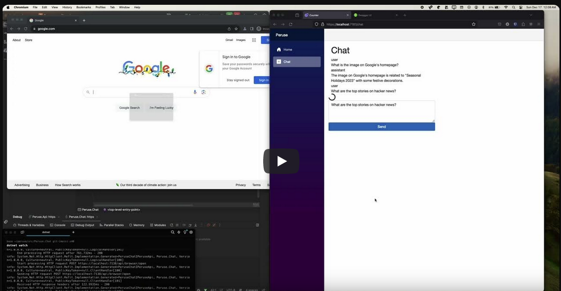The width and height of the screenshot is (561, 291).
Task: Select the Google tab in Chromium
Action: (x=54, y=20)
